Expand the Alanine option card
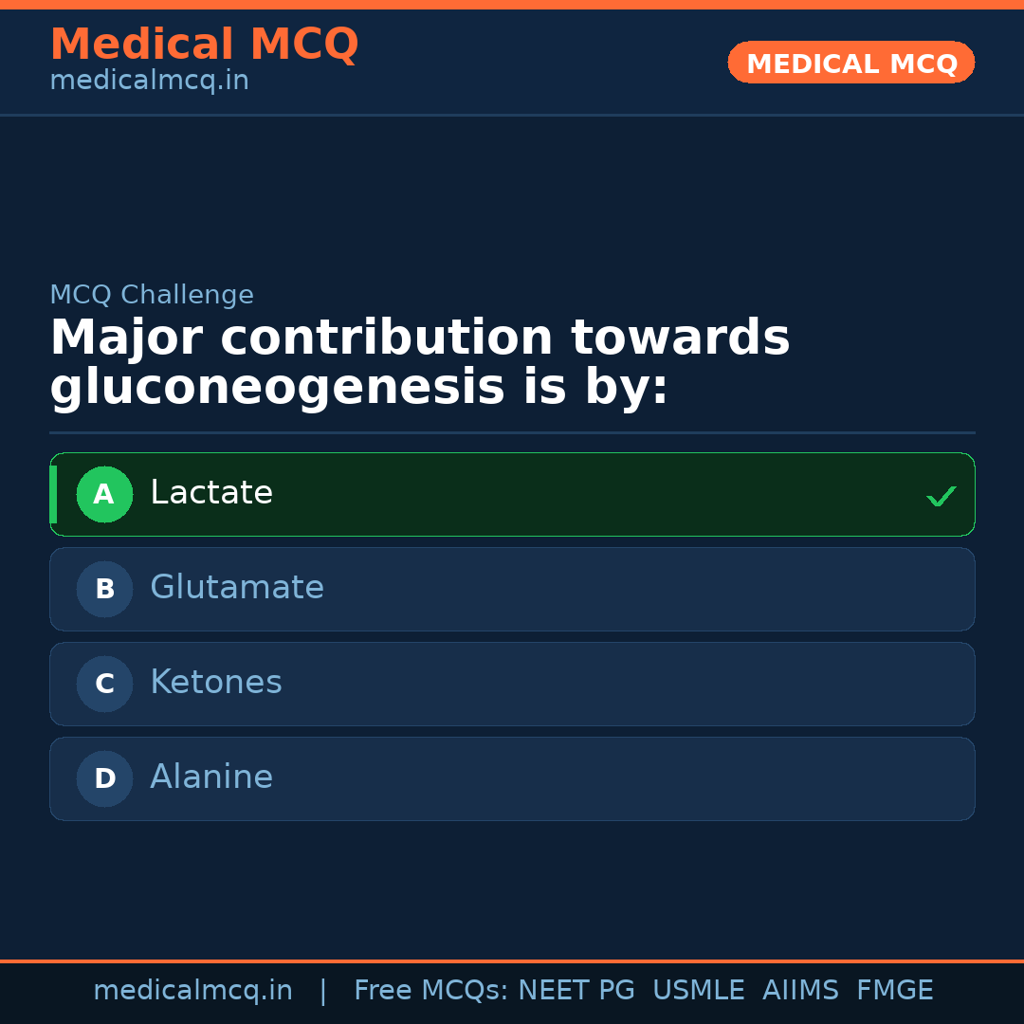Screen dimensions: 1024x1024 pos(512,778)
